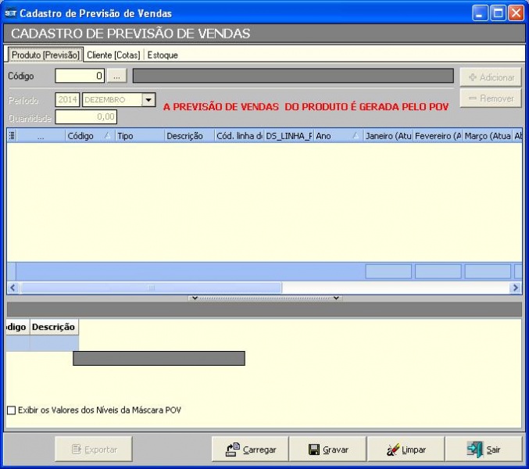Click into the Código input field
The width and height of the screenshot is (529, 469).
tap(79, 76)
